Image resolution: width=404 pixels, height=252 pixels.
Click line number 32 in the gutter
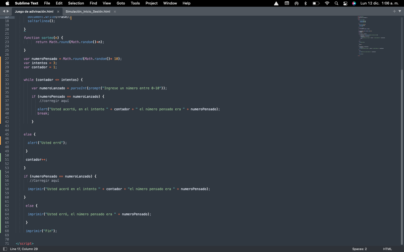[7, 80]
